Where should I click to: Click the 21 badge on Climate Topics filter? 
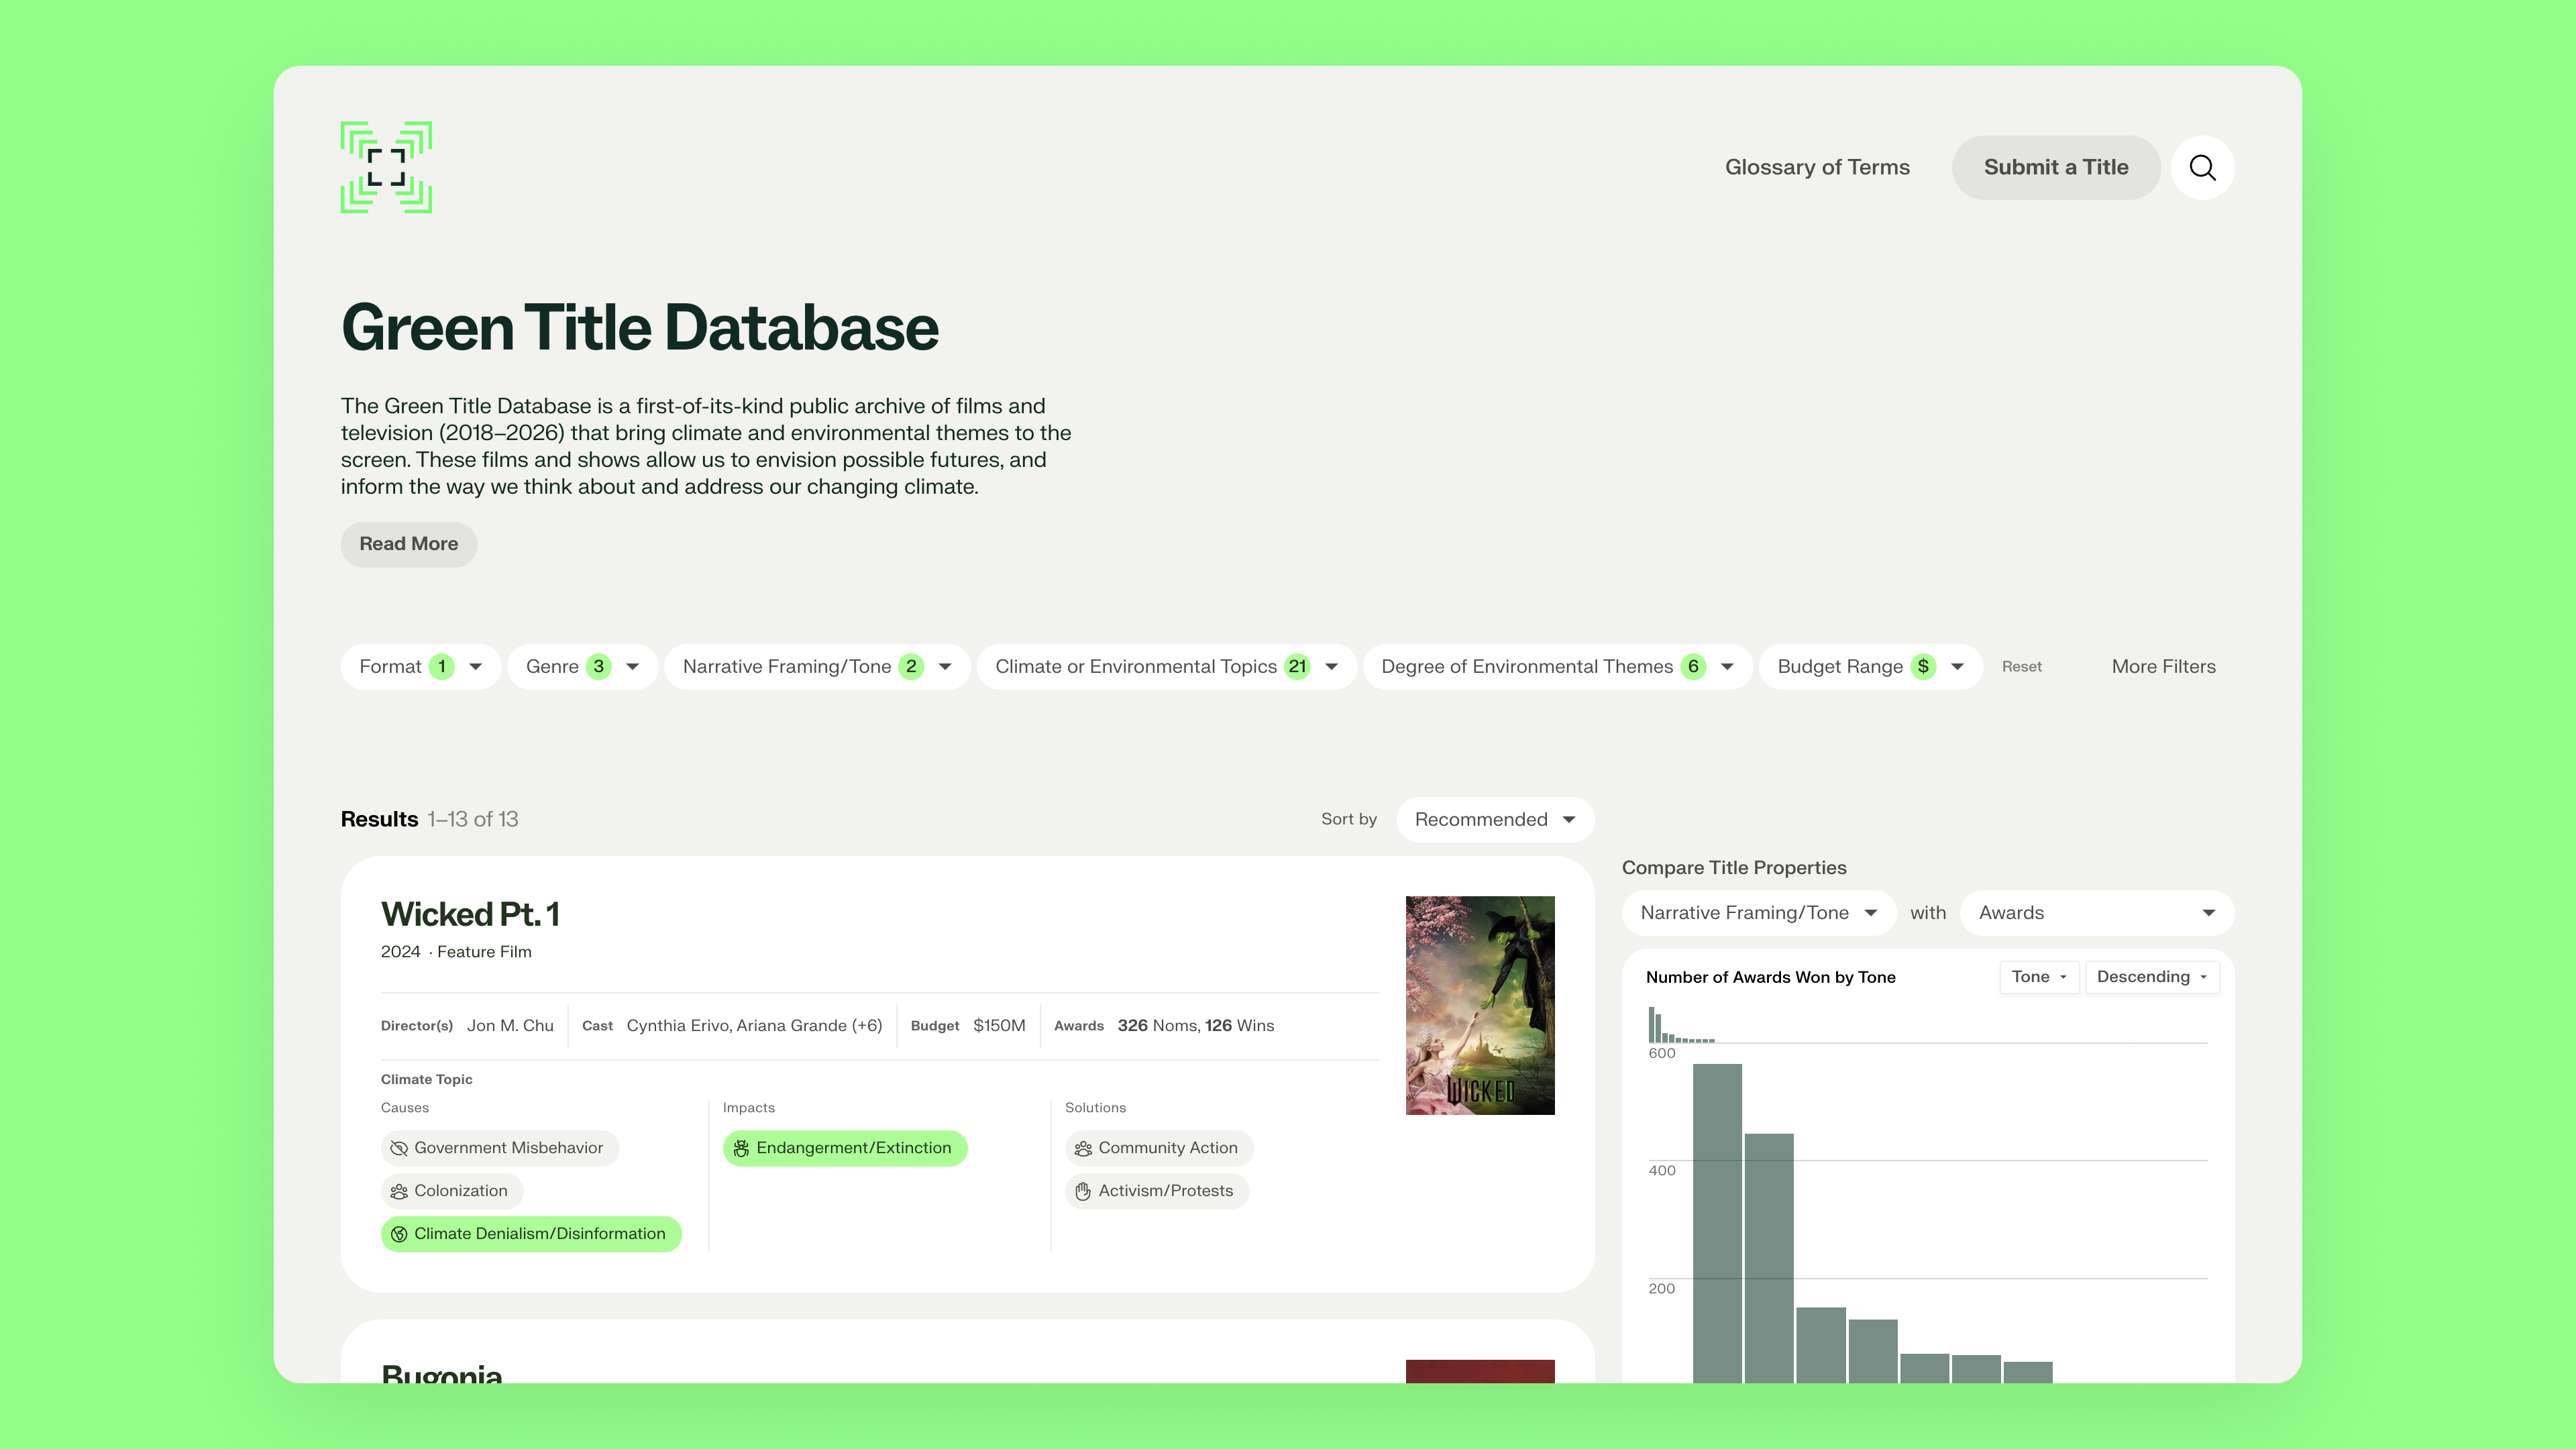(x=1297, y=667)
